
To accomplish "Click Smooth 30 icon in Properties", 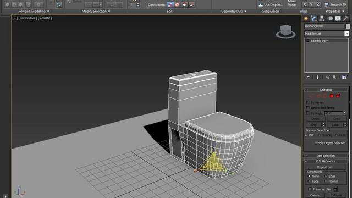I will (x=327, y=4).
